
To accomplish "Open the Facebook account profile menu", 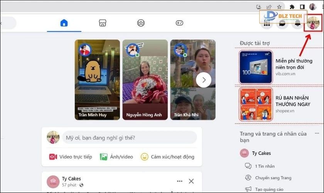I will [x=313, y=23].
